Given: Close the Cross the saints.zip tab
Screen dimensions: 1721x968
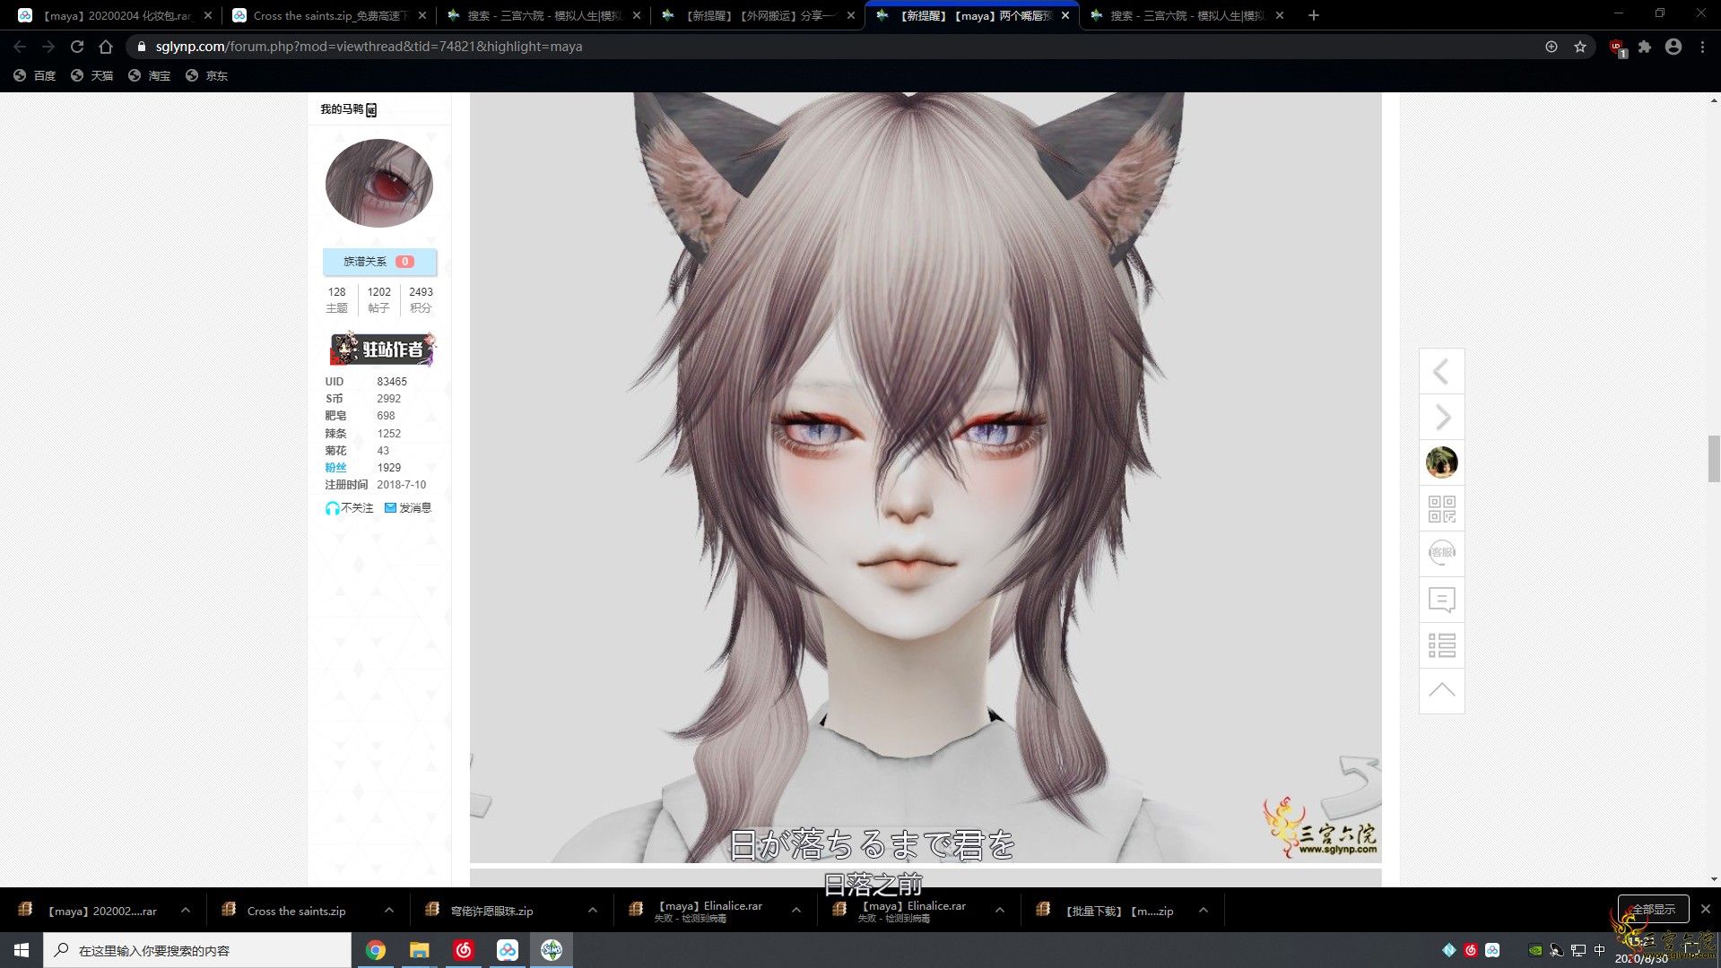Looking at the screenshot, I should click(422, 15).
